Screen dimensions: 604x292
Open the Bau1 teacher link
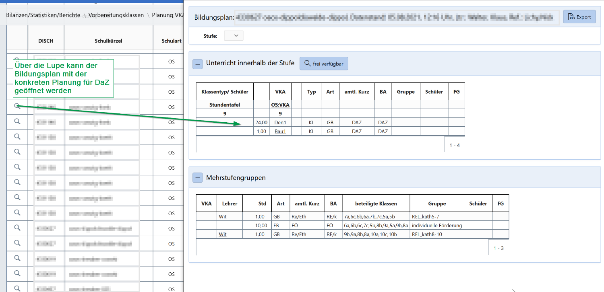[280, 132]
